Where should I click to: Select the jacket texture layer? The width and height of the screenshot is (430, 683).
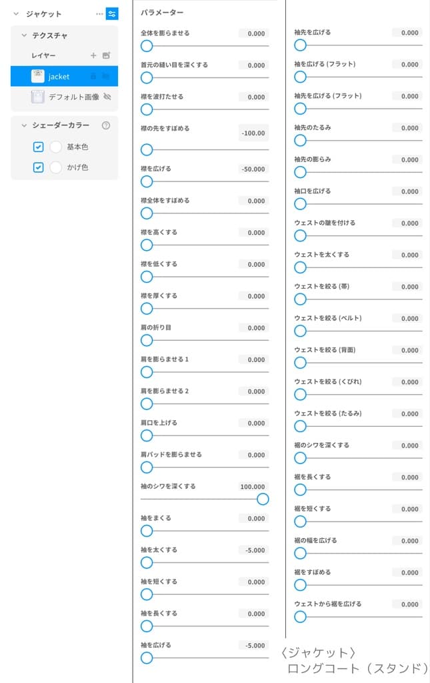pos(59,77)
